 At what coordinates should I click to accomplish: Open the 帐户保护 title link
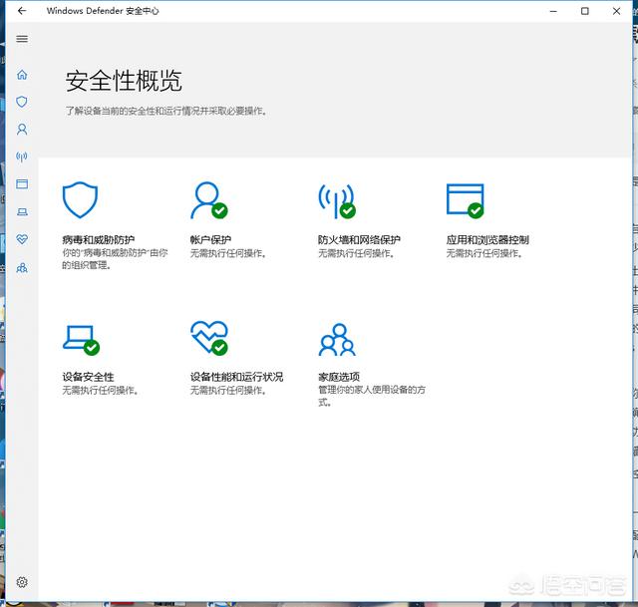pos(210,240)
